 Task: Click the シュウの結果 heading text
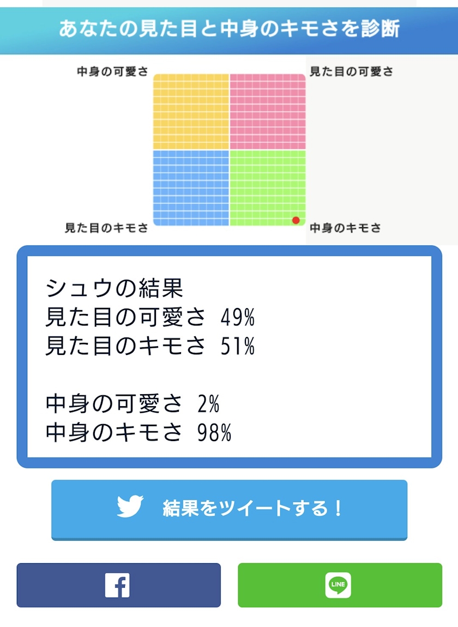(x=114, y=288)
